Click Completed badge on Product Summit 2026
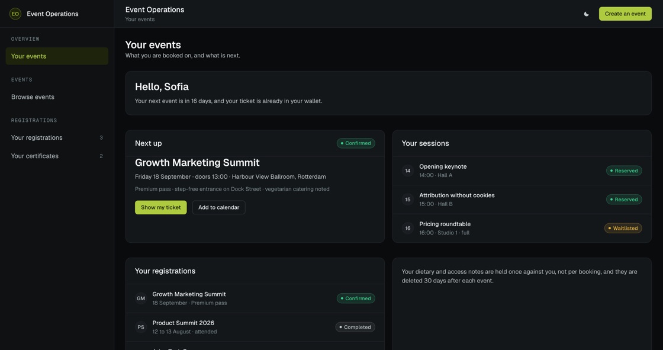This screenshot has width=663, height=350. tap(355, 327)
